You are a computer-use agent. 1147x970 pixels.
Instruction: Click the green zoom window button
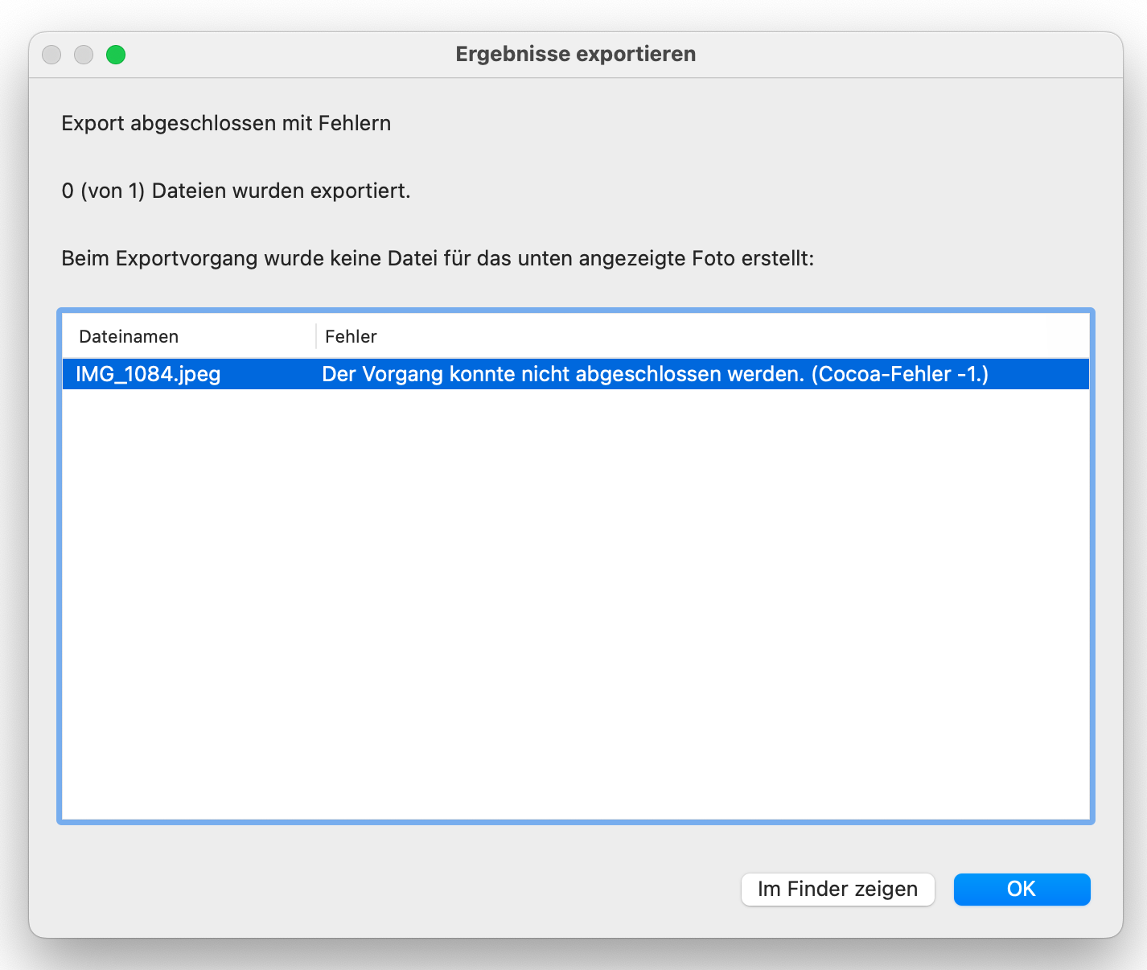pyautogui.click(x=116, y=55)
